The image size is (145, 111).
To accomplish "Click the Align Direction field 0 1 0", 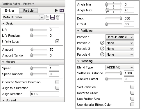I will point(45,94).
